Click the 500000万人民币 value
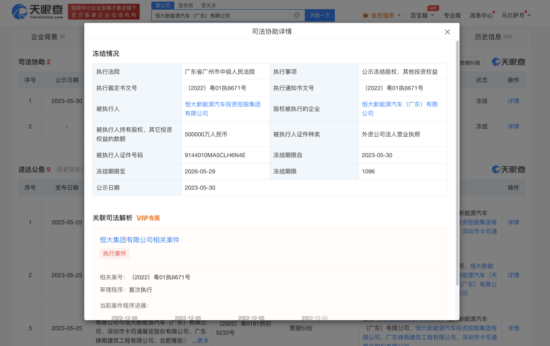 (206, 135)
